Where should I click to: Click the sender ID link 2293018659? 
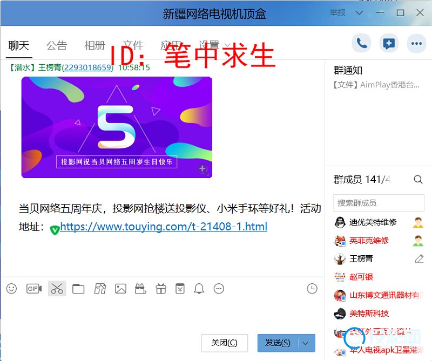(87, 67)
